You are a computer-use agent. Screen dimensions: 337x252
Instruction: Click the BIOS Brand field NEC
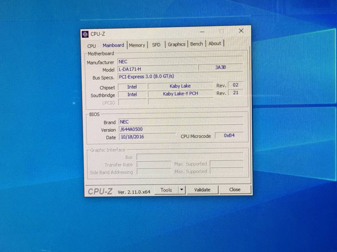coord(181,122)
